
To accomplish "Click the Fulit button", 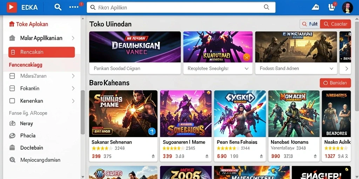I will (310, 24).
